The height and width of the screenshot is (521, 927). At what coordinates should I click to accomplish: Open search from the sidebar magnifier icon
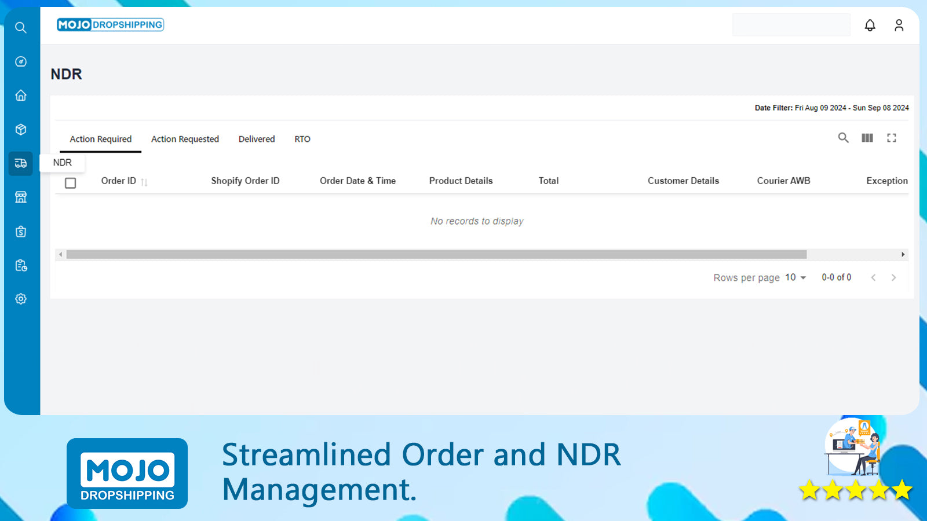click(21, 27)
